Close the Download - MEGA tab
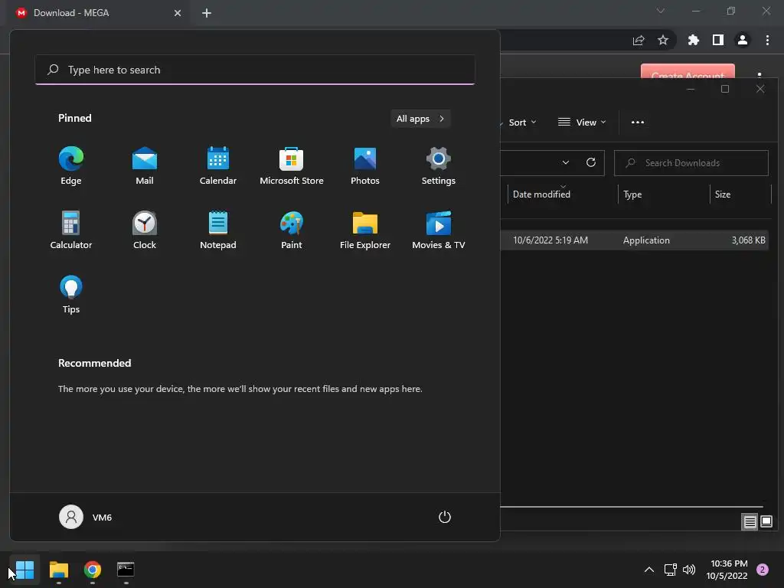 click(x=178, y=13)
